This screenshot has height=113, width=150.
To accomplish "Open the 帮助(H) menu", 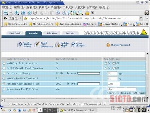I will click(104, 7).
